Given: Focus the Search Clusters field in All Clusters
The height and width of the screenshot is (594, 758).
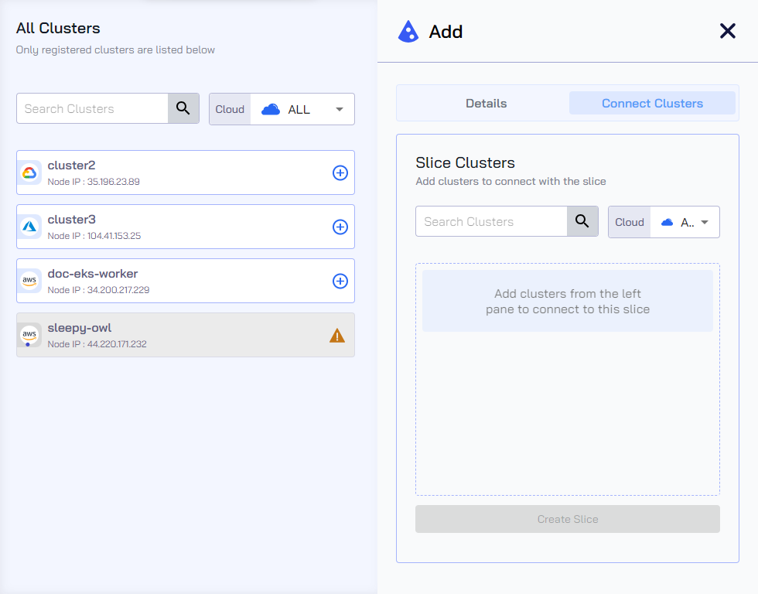Looking at the screenshot, I should 92,108.
